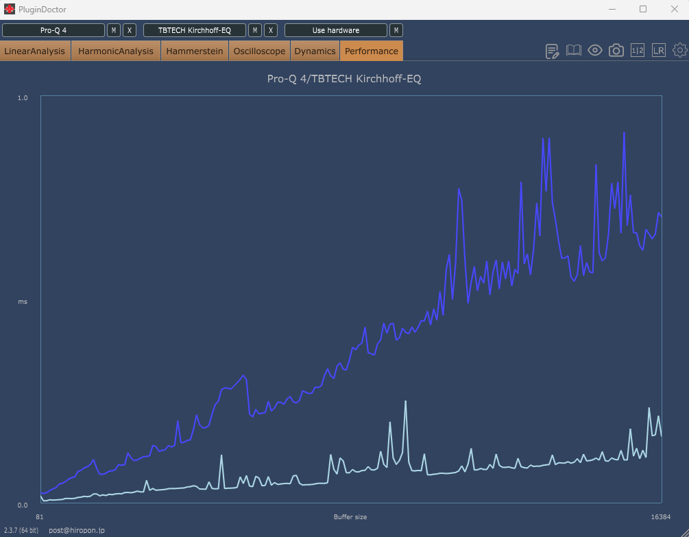Open the Pro-Q 4 plugin slot
Screen dimensions: 689x537
coord(53,30)
